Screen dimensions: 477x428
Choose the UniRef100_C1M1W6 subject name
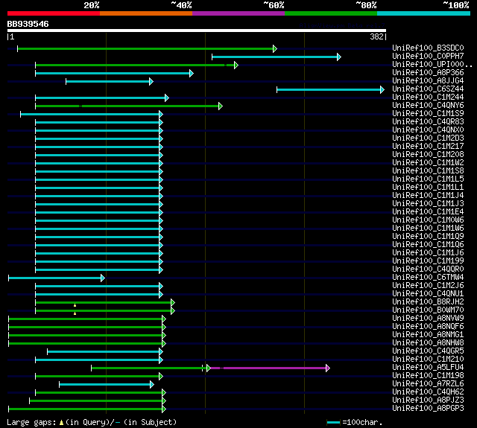(428, 229)
